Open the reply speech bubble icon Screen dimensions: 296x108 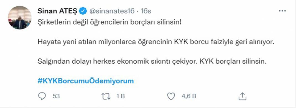tap(42, 96)
